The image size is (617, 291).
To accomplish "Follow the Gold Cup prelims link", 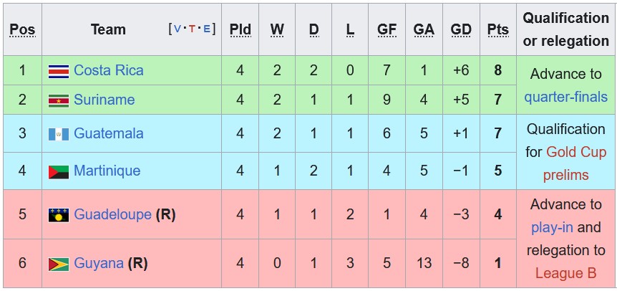I will [x=575, y=152].
